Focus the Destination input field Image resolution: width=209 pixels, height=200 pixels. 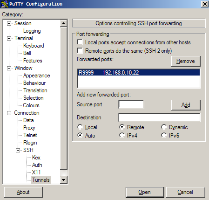point(159,117)
